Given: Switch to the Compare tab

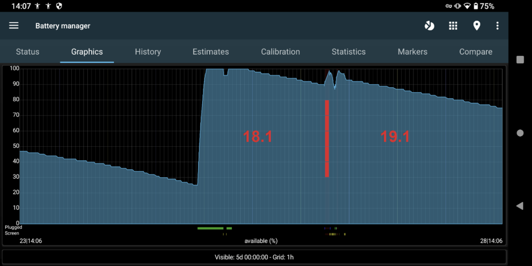Looking at the screenshot, I should click(x=476, y=52).
